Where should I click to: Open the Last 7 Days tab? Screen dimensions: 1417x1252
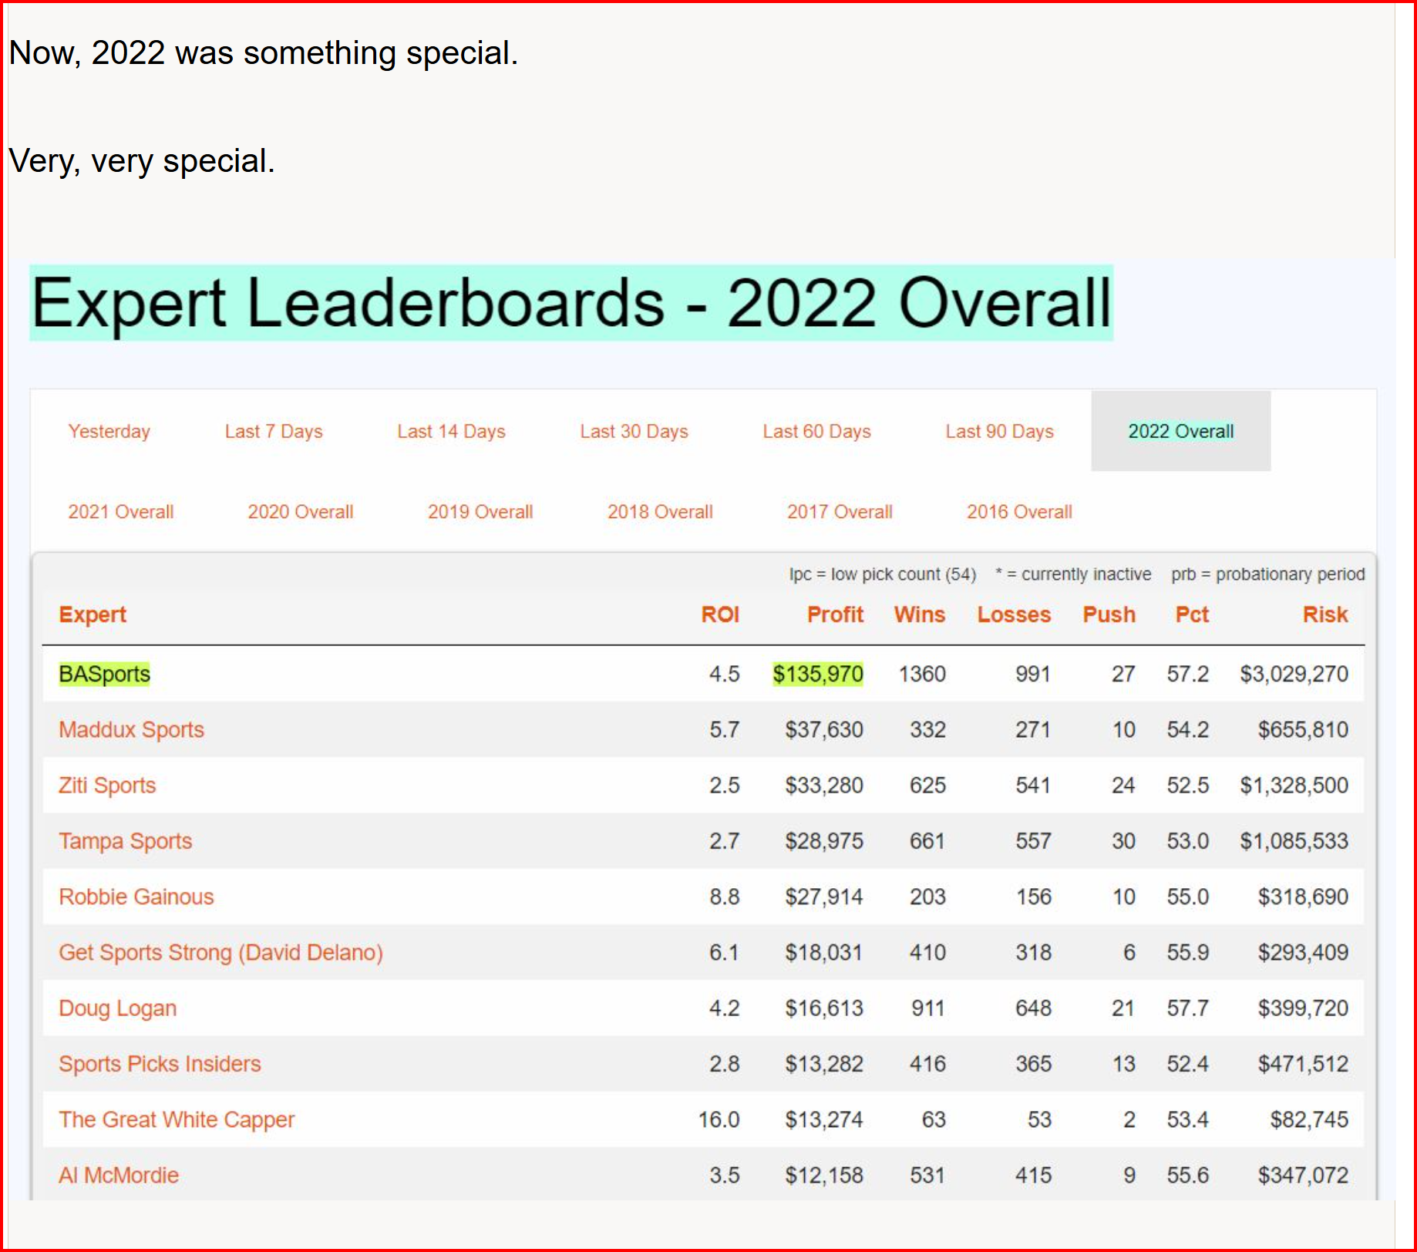click(273, 432)
